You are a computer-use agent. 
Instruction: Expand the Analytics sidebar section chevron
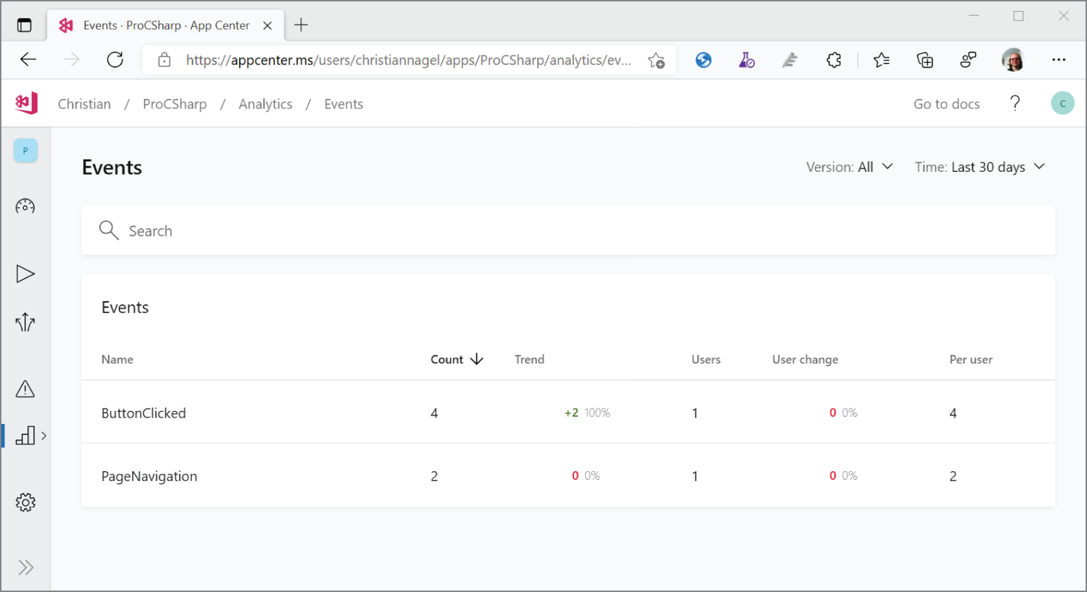[44, 436]
